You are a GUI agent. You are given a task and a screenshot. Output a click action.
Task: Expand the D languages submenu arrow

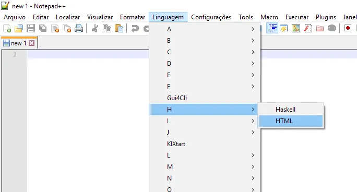253,64
